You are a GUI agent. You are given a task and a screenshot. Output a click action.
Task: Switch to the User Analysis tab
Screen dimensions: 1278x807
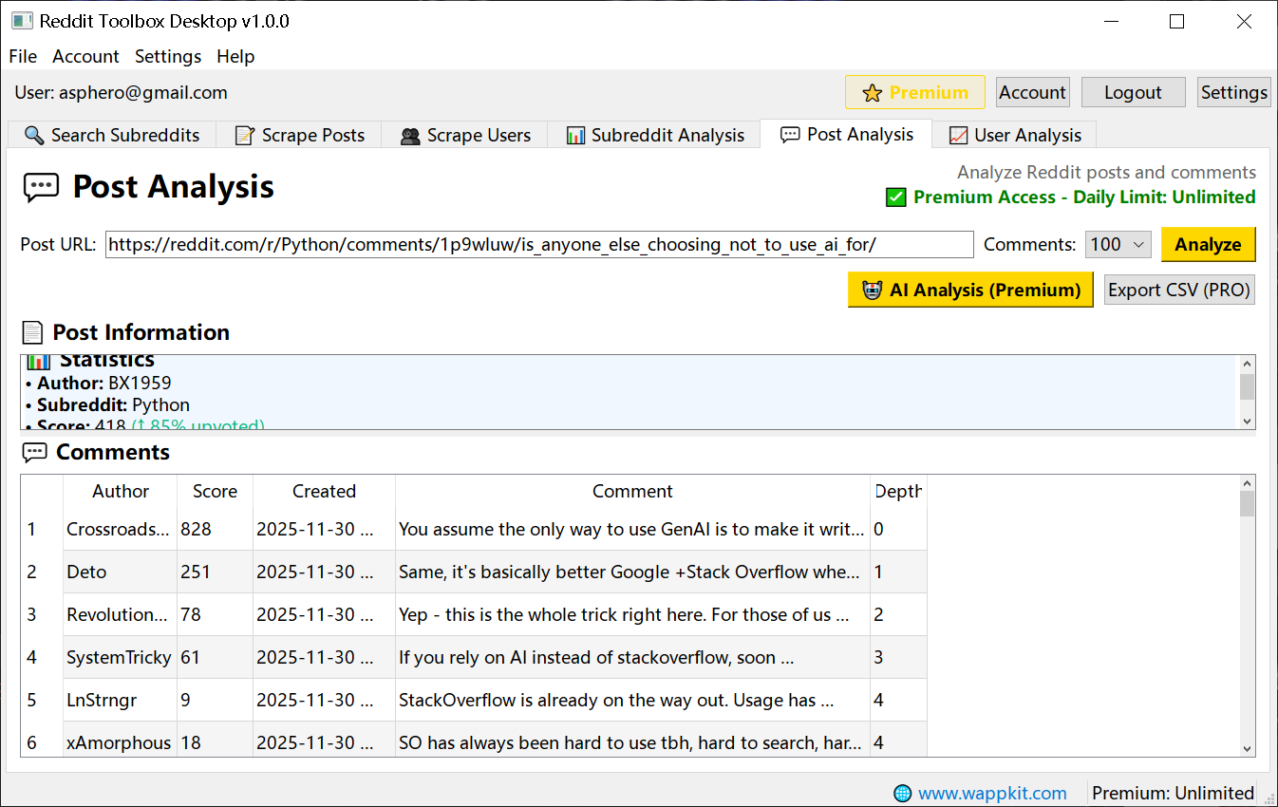coord(1014,135)
